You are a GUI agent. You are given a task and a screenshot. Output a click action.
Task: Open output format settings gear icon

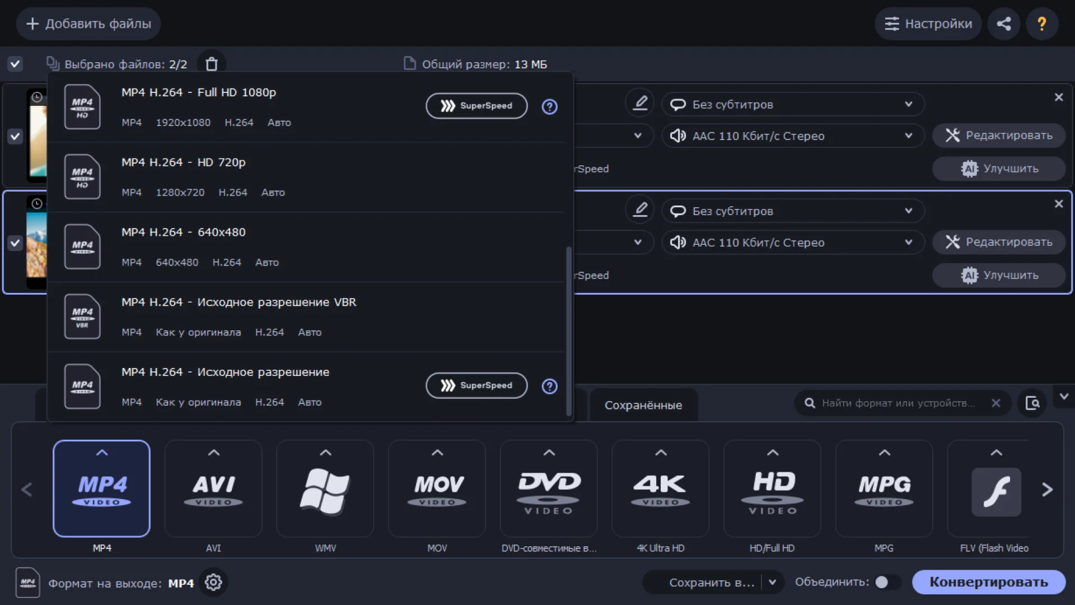pyautogui.click(x=213, y=583)
